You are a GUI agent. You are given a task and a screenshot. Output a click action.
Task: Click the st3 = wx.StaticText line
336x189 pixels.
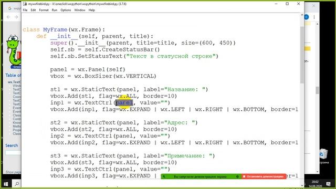[133, 156]
